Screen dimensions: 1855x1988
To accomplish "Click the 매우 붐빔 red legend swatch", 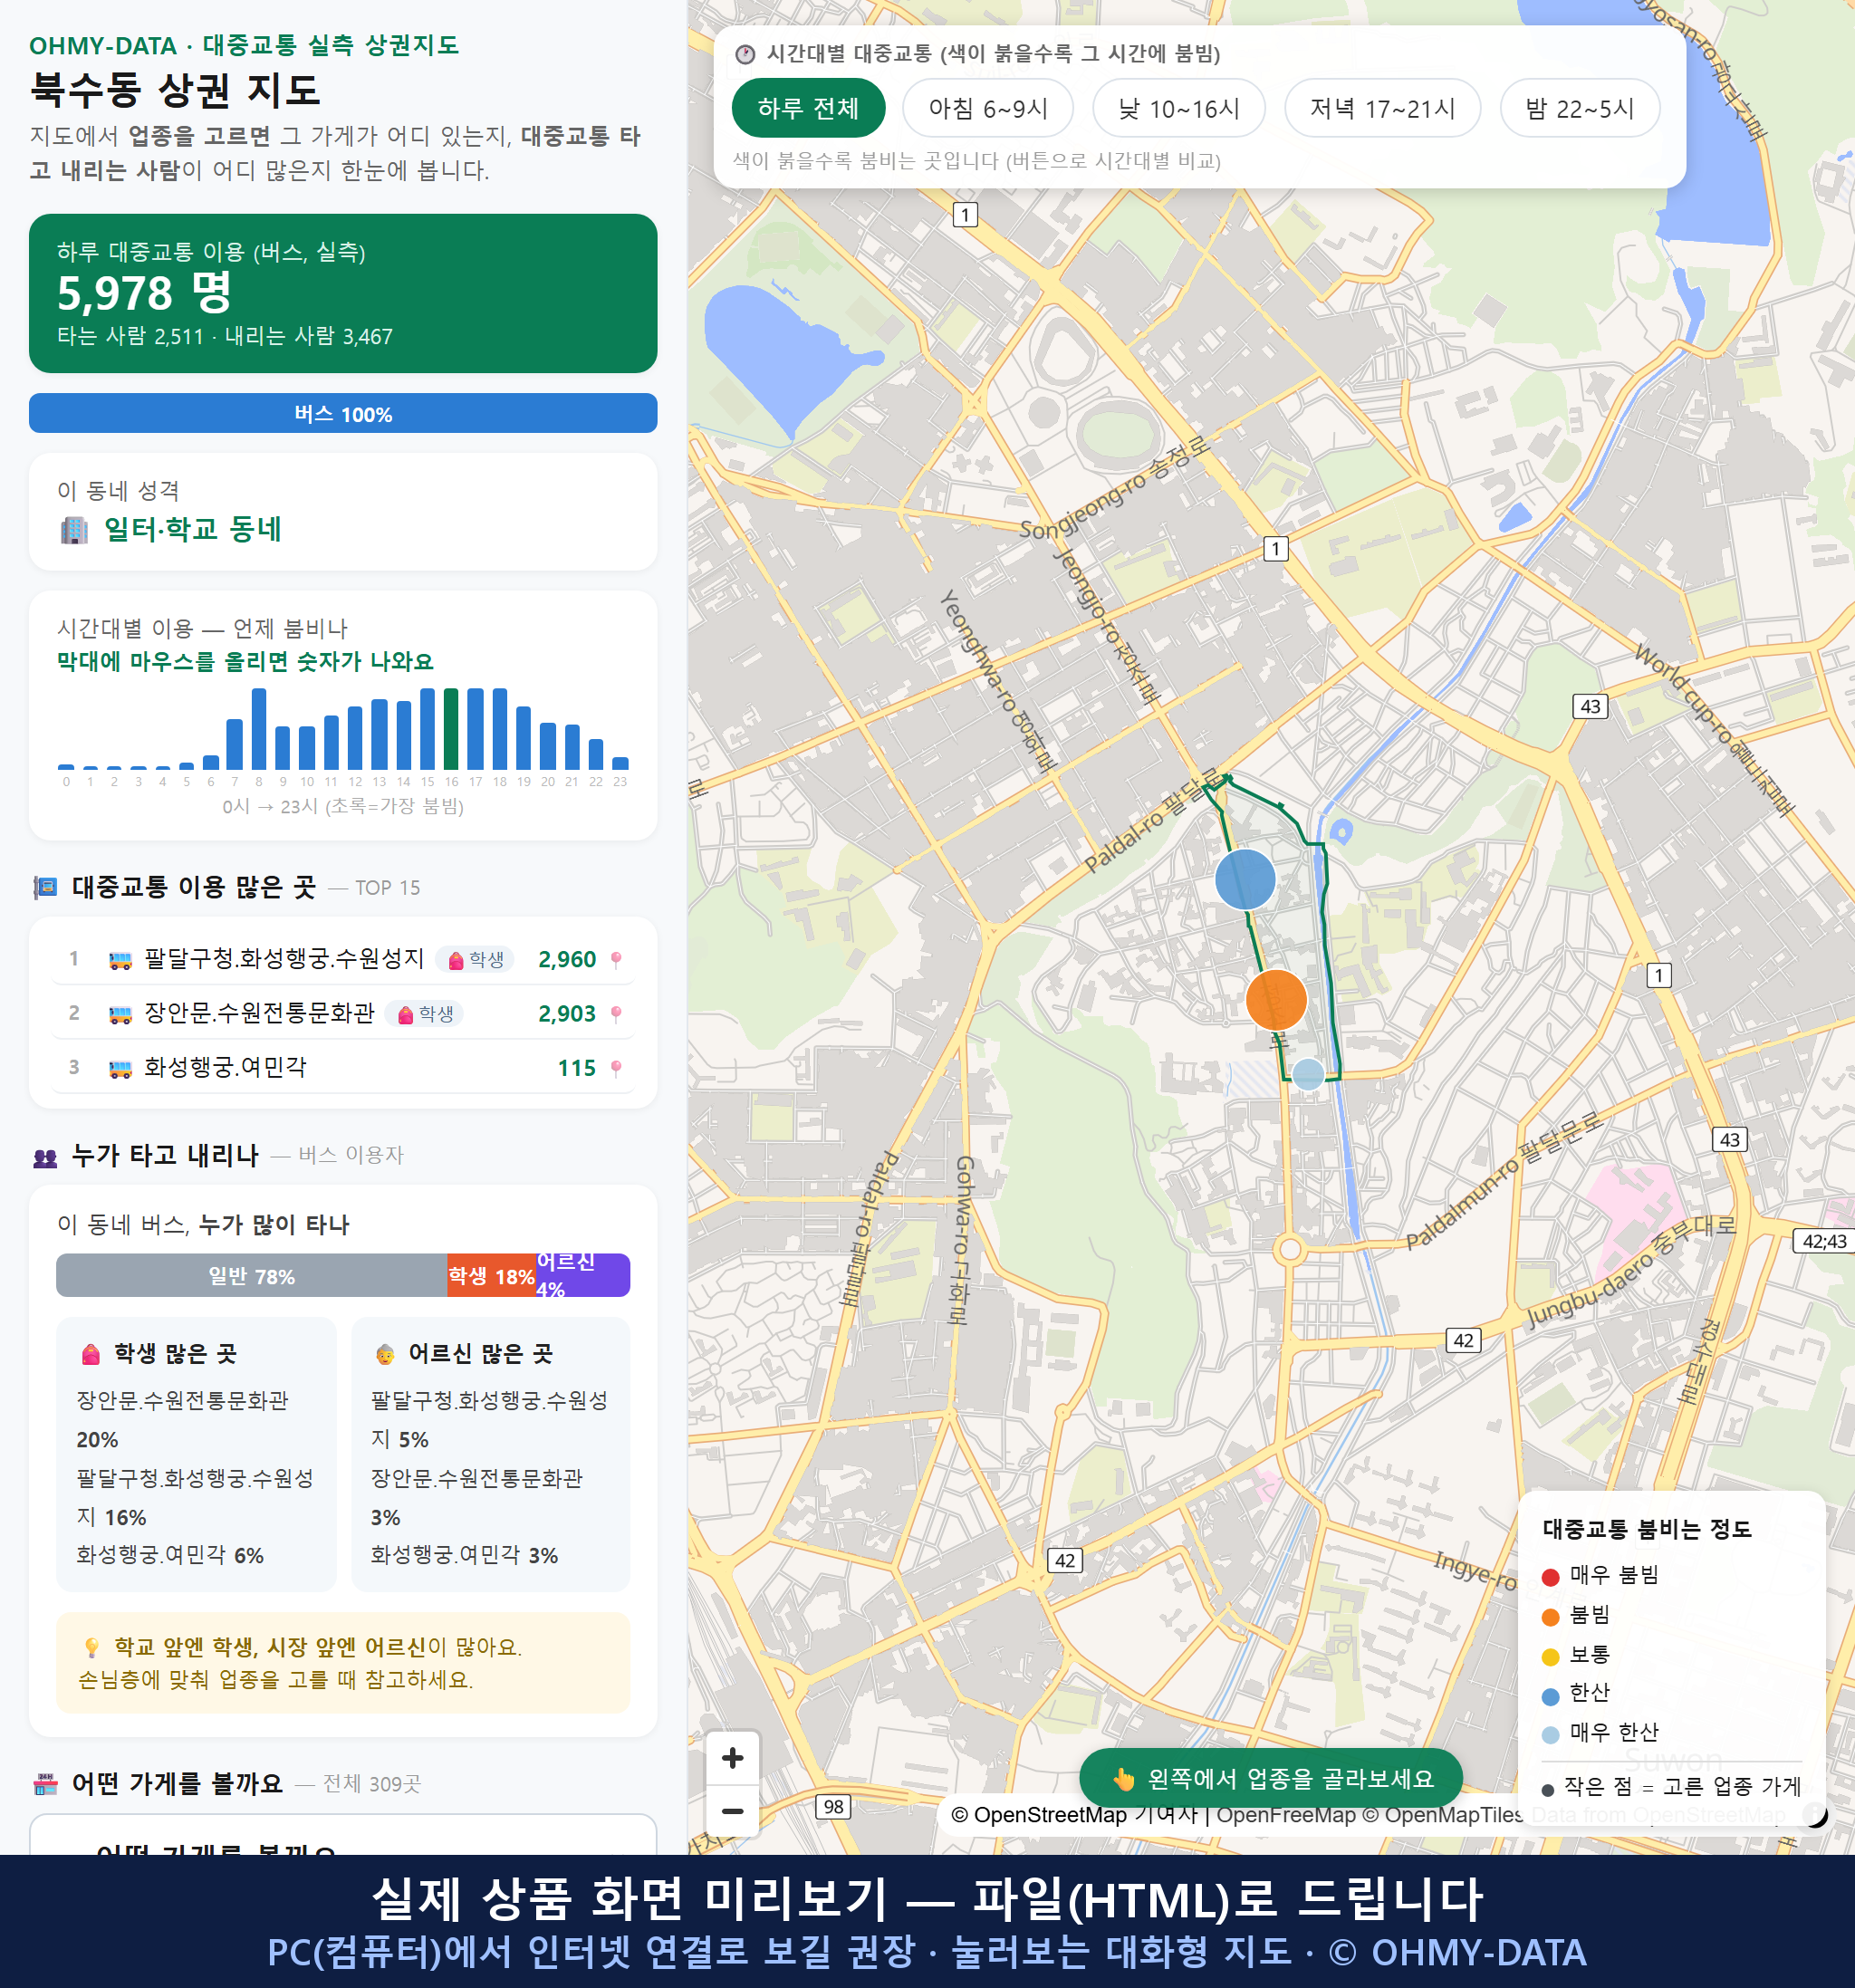I will coord(1551,1577).
